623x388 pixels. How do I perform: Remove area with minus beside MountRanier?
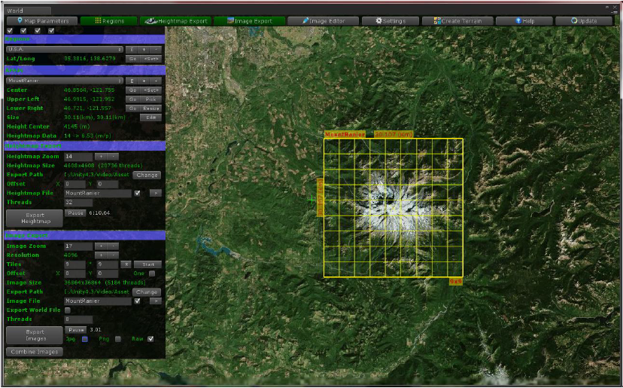tap(156, 81)
